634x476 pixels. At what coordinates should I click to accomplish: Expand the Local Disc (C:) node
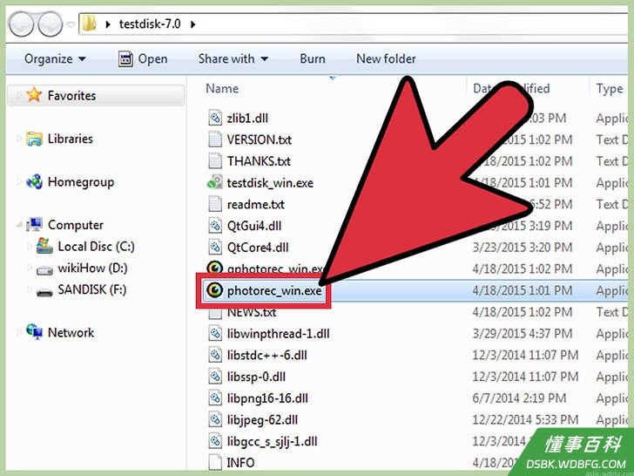(x=29, y=246)
